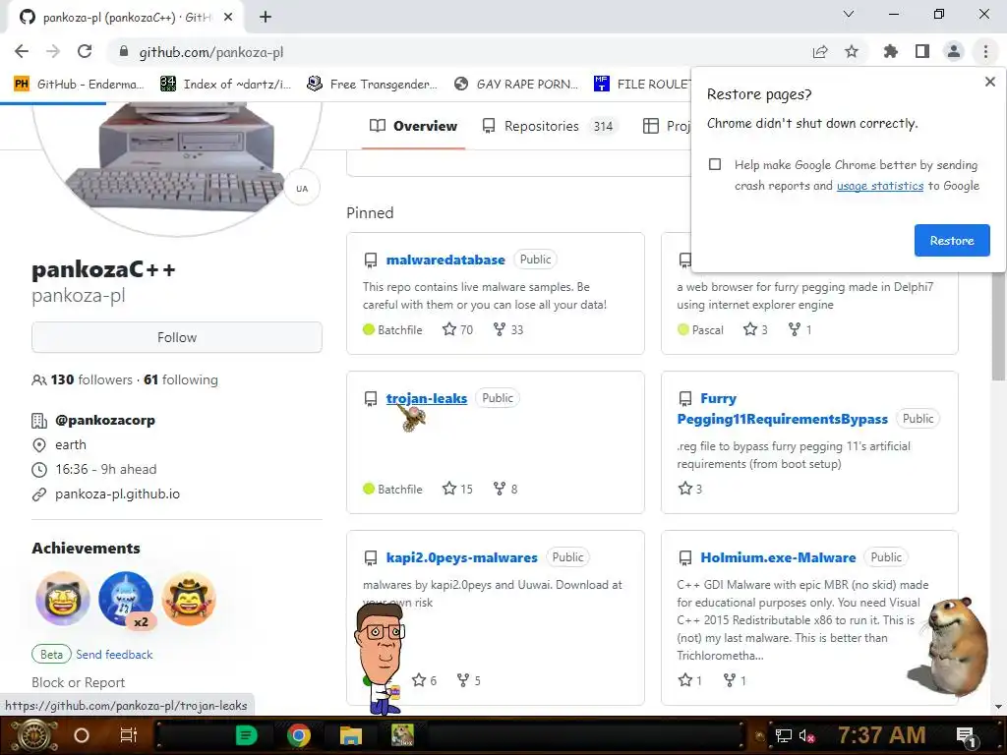The height and width of the screenshot is (755, 1007).
Task: Click the UA status badge on the avatar
Action: point(302,188)
